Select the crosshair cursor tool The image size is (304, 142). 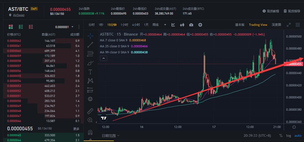(90, 36)
